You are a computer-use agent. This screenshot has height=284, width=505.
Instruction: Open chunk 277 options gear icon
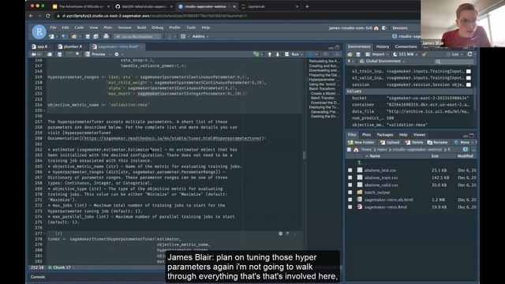click(281, 234)
